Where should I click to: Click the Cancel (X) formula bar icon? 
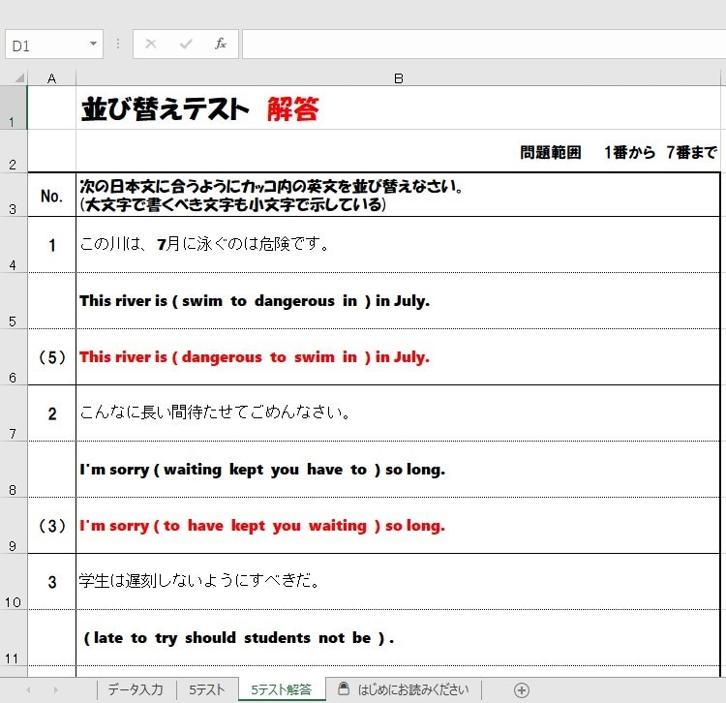pyautogui.click(x=150, y=44)
